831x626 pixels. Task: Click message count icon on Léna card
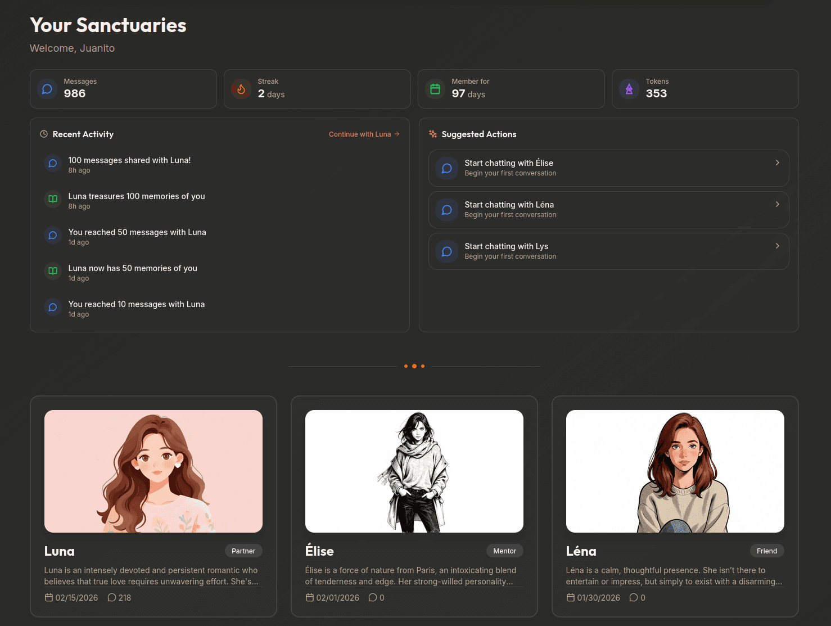[x=634, y=597]
